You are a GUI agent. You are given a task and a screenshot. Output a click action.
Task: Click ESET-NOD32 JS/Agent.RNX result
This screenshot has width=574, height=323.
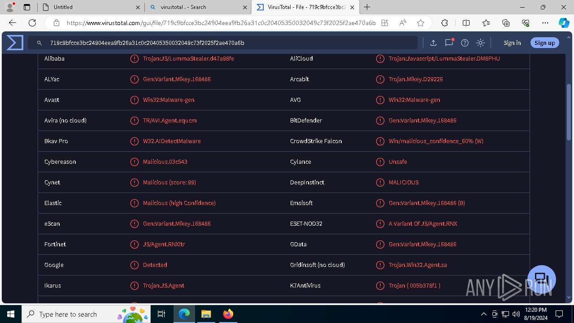423,223
